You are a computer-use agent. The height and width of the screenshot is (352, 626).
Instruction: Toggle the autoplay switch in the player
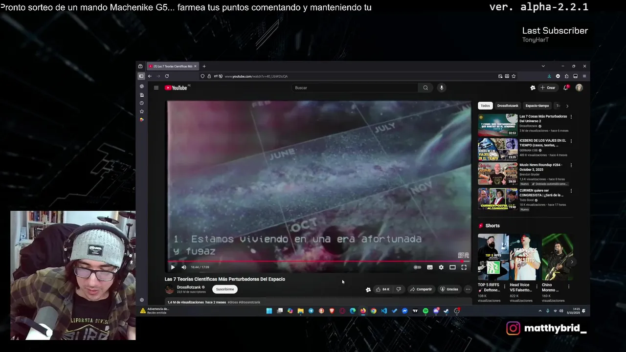417,267
